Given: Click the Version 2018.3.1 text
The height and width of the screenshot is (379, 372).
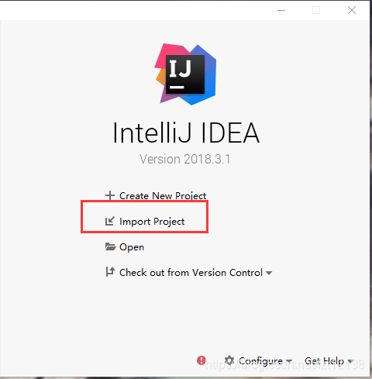Looking at the screenshot, I should (184, 159).
